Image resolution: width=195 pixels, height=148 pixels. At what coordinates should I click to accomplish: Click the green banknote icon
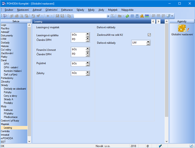[127, 16]
